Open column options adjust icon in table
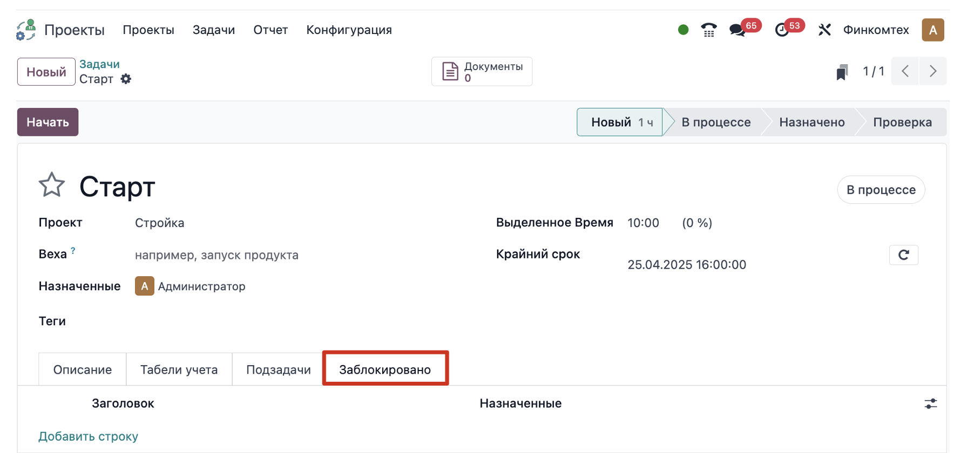The width and height of the screenshot is (961, 453). tap(931, 403)
